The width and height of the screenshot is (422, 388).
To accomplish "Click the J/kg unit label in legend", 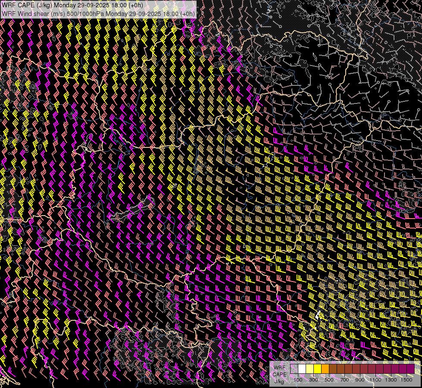I will pos(279,381).
